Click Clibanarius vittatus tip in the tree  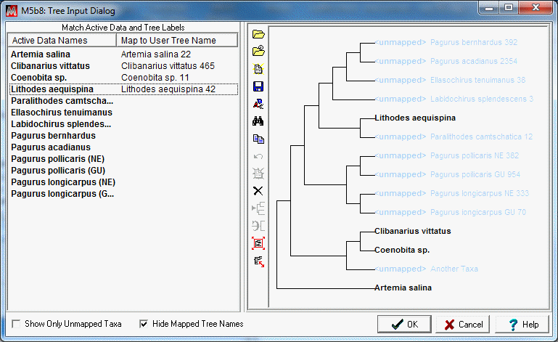point(413,231)
